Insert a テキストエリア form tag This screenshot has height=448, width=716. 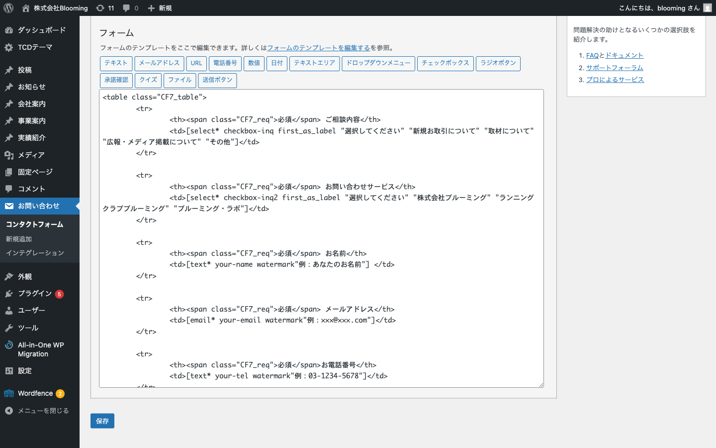tap(315, 63)
